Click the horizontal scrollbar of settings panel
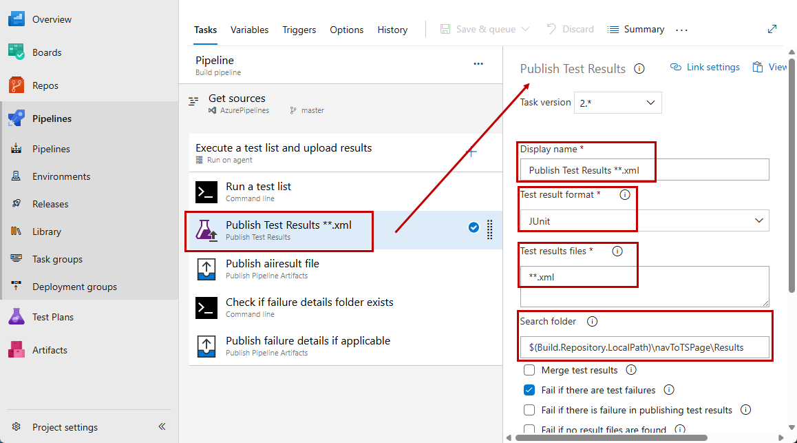Viewport: 797px width, 443px height. [611, 437]
